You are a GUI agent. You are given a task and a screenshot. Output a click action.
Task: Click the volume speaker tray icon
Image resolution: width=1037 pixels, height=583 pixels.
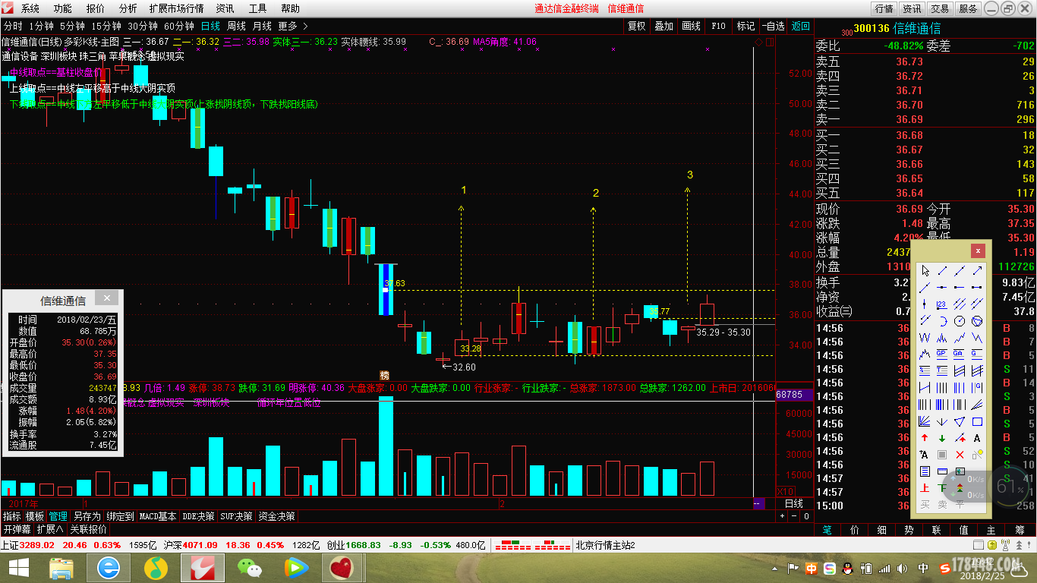(903, 568)
